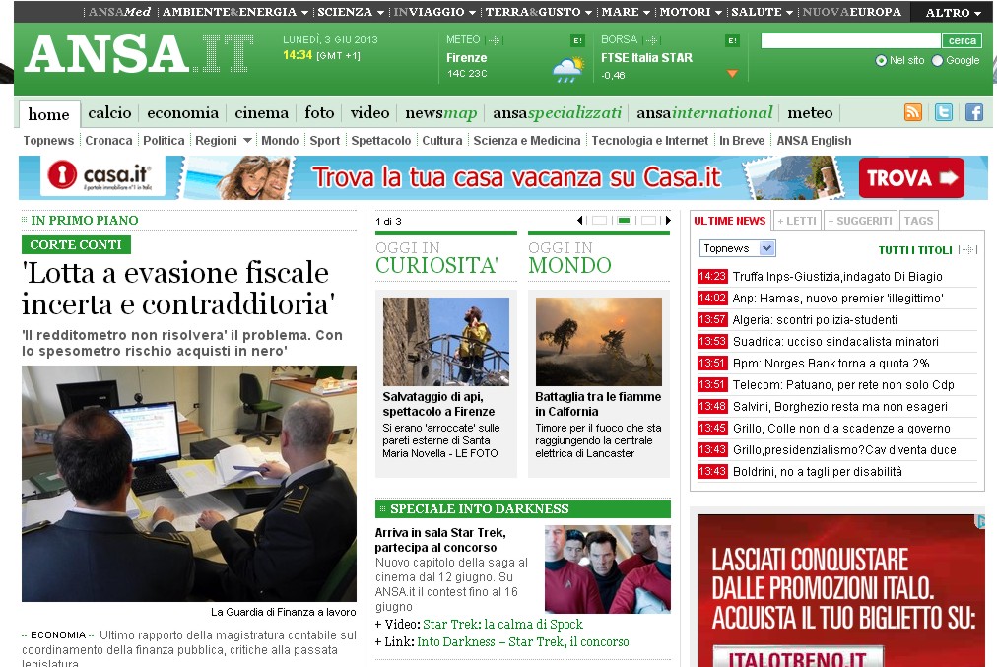Click the search text field
The height and width of the screenshot is (667, 997).
850,41
